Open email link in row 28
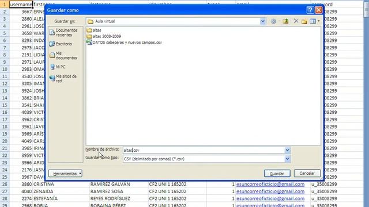369x207 pixels. pyautogui.click(x=270, y=199)
